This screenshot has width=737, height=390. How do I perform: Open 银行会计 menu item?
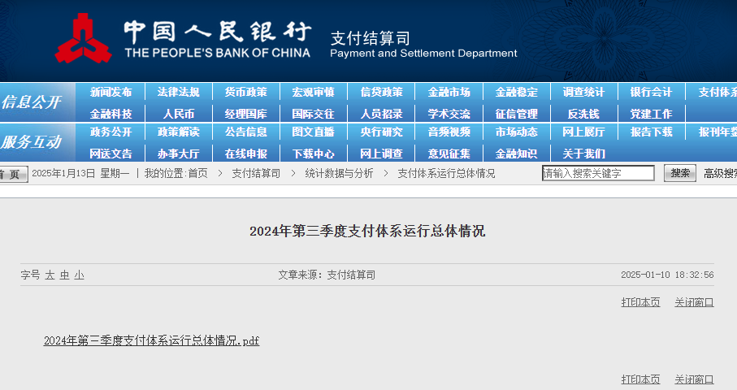(652, 92)
